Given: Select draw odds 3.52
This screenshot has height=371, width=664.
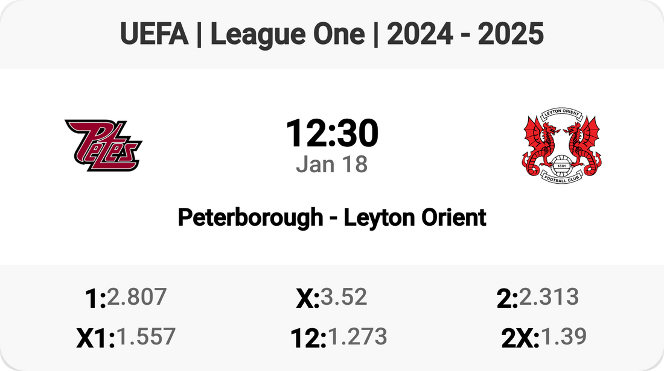Looking at the screenshot, I should pos(343,297).
